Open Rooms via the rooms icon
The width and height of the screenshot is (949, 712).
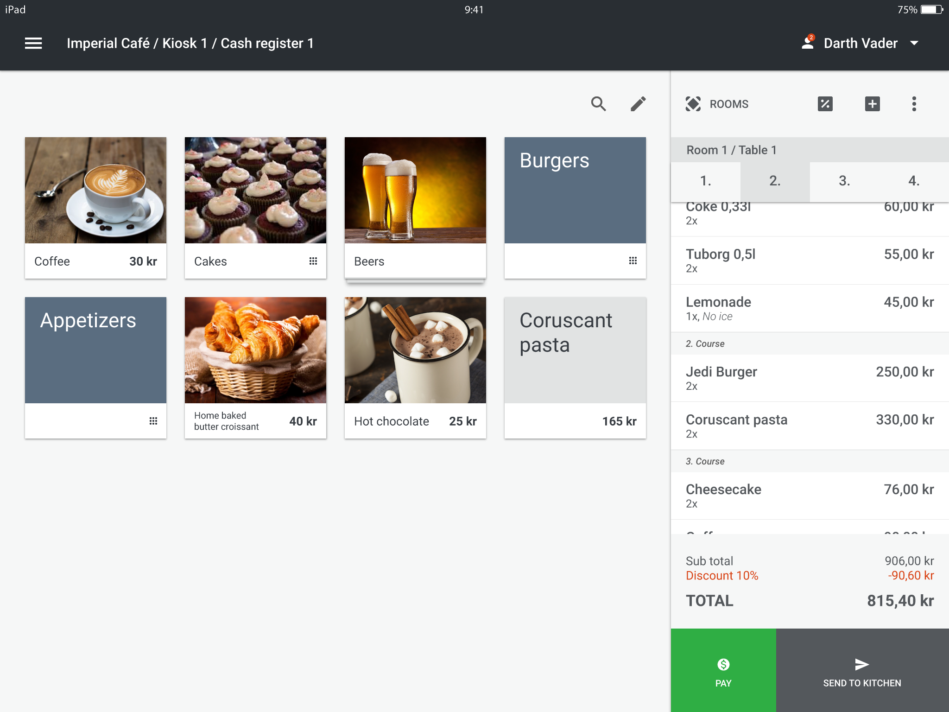(x=693, y=104)
